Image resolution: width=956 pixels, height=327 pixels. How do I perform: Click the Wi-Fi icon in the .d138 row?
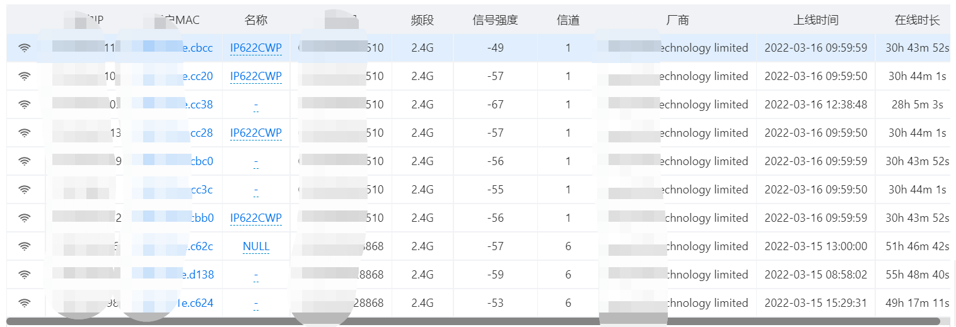[x=25, y=275]
